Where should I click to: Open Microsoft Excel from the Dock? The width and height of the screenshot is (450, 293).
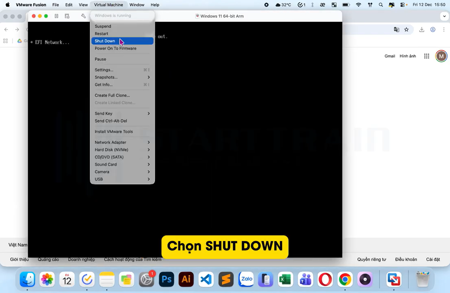tap(285, 279)
